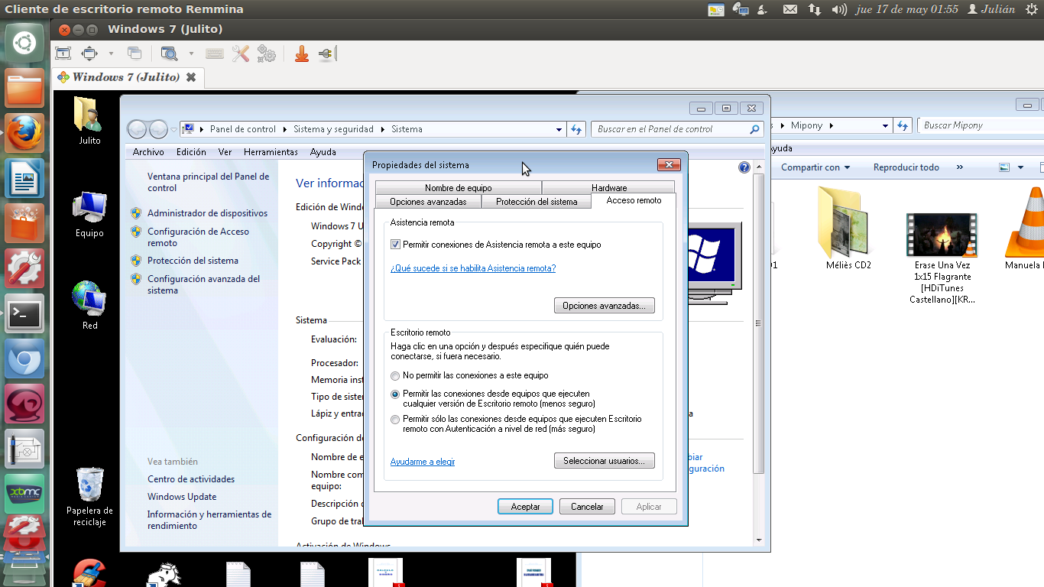
Task: Click Aceptar button in dialog
Action: 525,507
